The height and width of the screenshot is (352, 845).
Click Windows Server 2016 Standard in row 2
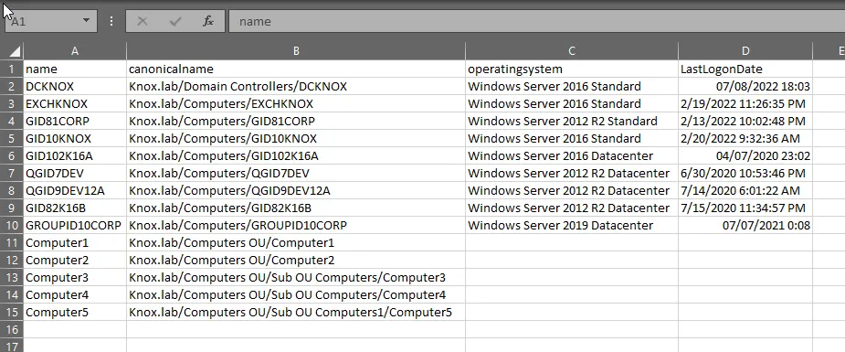tap(572, 86)
